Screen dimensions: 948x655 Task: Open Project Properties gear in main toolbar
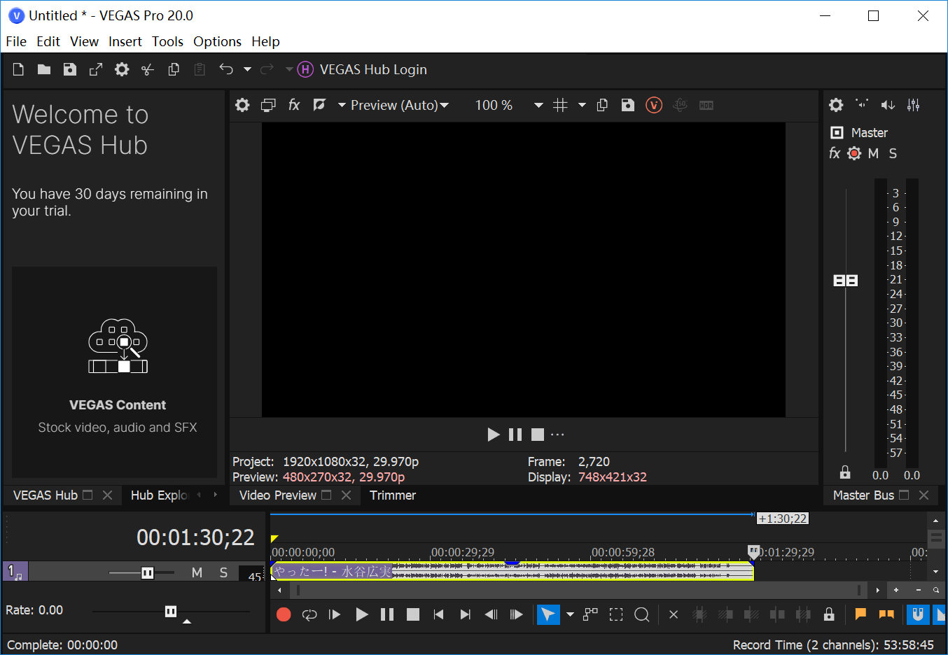tap(122, 69)
